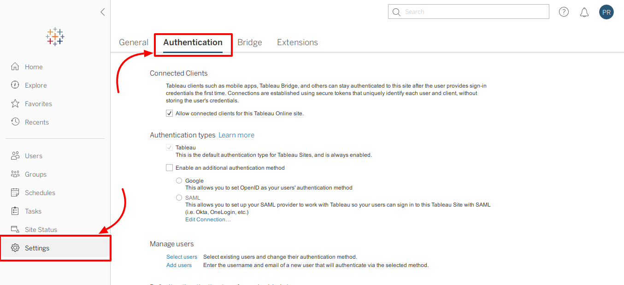Enable an additional authentication method
Screen dimensions: 624x285
pos(169,167)
